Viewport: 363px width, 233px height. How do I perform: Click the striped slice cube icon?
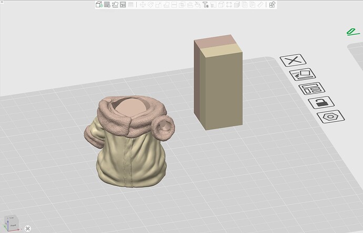point(237,4)
